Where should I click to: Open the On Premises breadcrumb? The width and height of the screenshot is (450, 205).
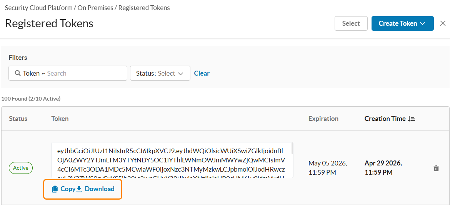pyautogui.click(x=95, y=8)
